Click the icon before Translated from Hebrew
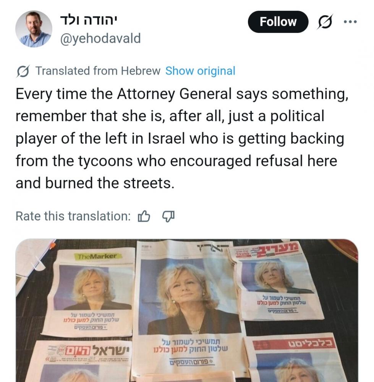This screenshot has height=382, width=374. (x=23, y=71)
